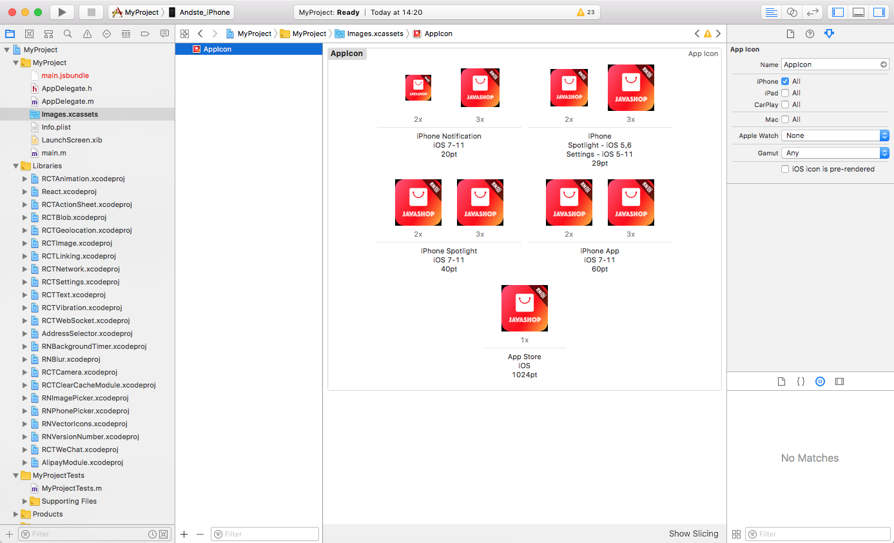Open the Gamut dropdown
This screenshot has width=894, height=543.
(x=835, y=153)
